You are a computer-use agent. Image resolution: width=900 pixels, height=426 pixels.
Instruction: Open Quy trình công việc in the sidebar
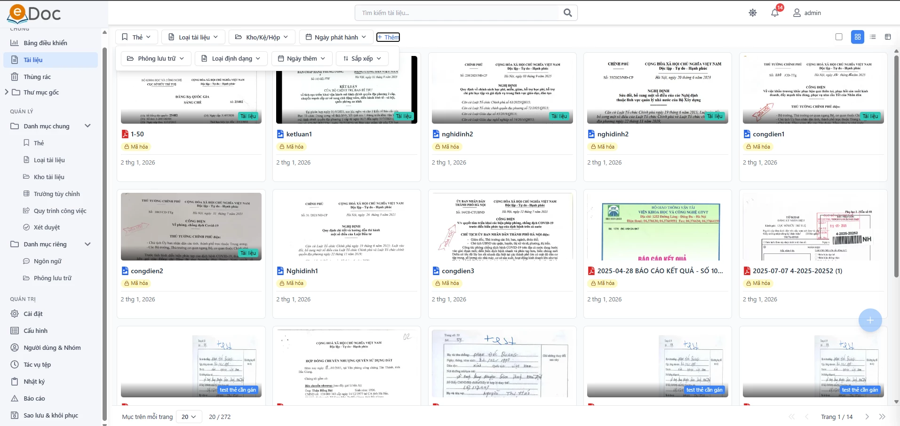(62, 211)
